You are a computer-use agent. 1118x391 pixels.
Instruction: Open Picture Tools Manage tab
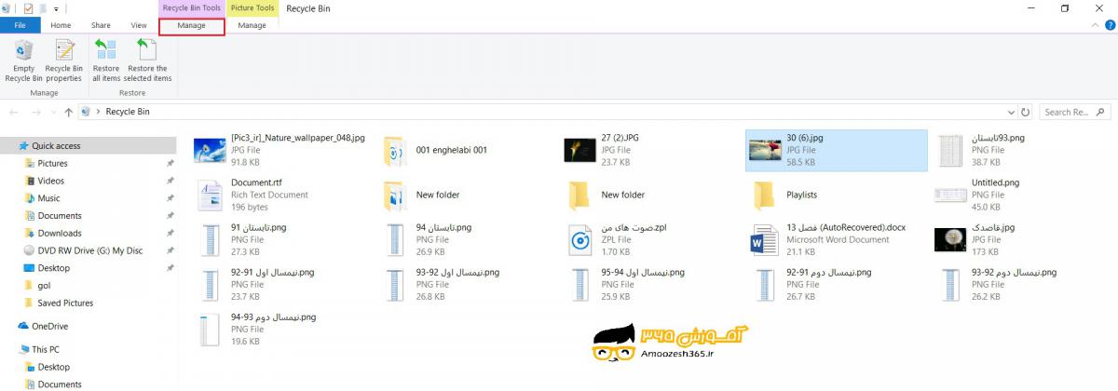[252, 25]
